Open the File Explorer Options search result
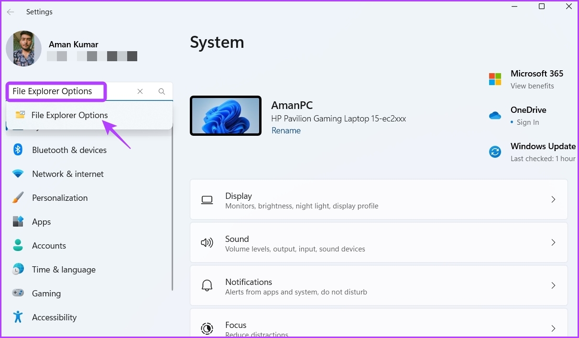The height and width of the screenshot is (338, 579). coord(89,115)
